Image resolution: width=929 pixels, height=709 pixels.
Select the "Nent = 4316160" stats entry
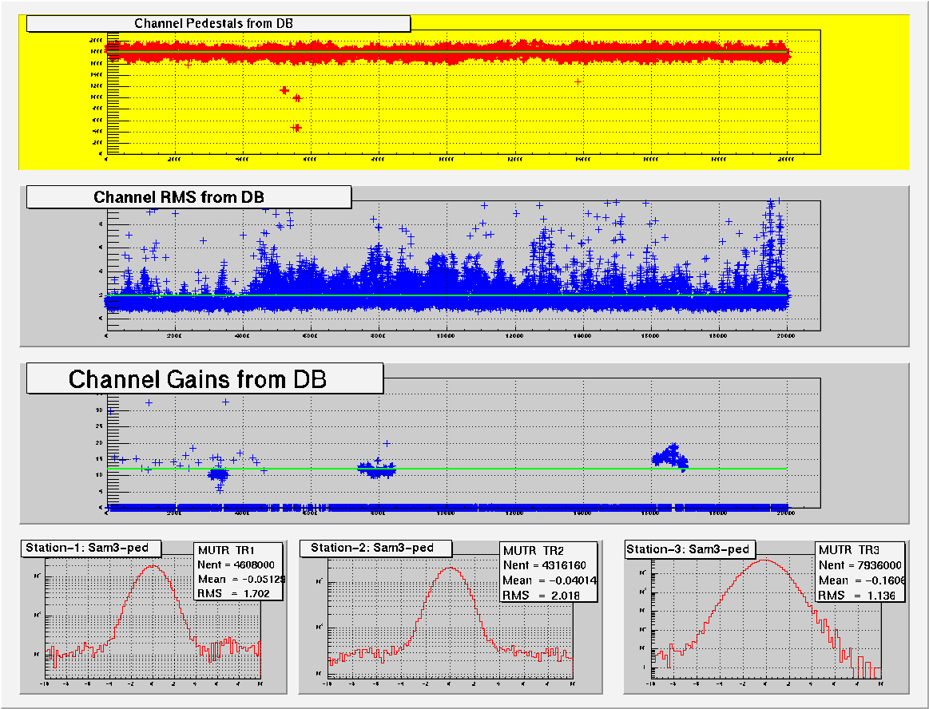[544, 565]
